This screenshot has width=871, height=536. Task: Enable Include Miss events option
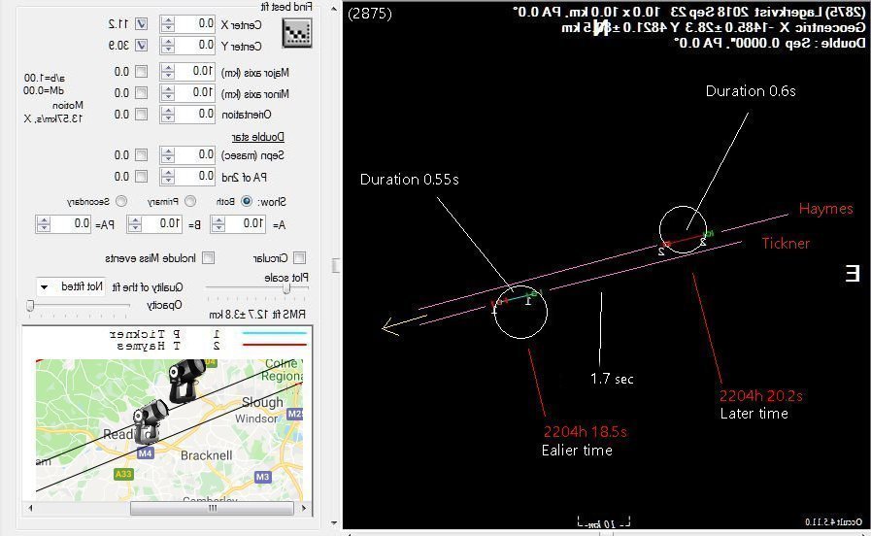pyautogui.click(x=208, y=257)
